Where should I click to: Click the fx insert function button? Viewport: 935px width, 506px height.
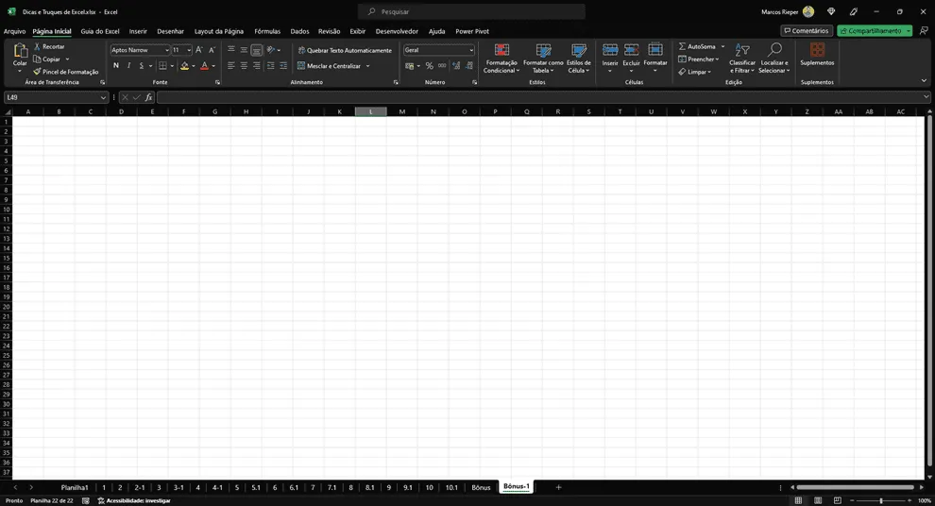click(x=148, y=97)
